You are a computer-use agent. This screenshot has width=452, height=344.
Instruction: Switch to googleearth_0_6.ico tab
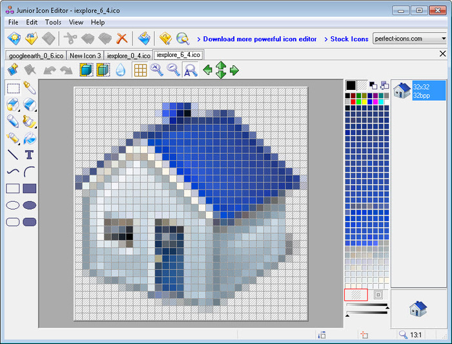coord(36,56)
